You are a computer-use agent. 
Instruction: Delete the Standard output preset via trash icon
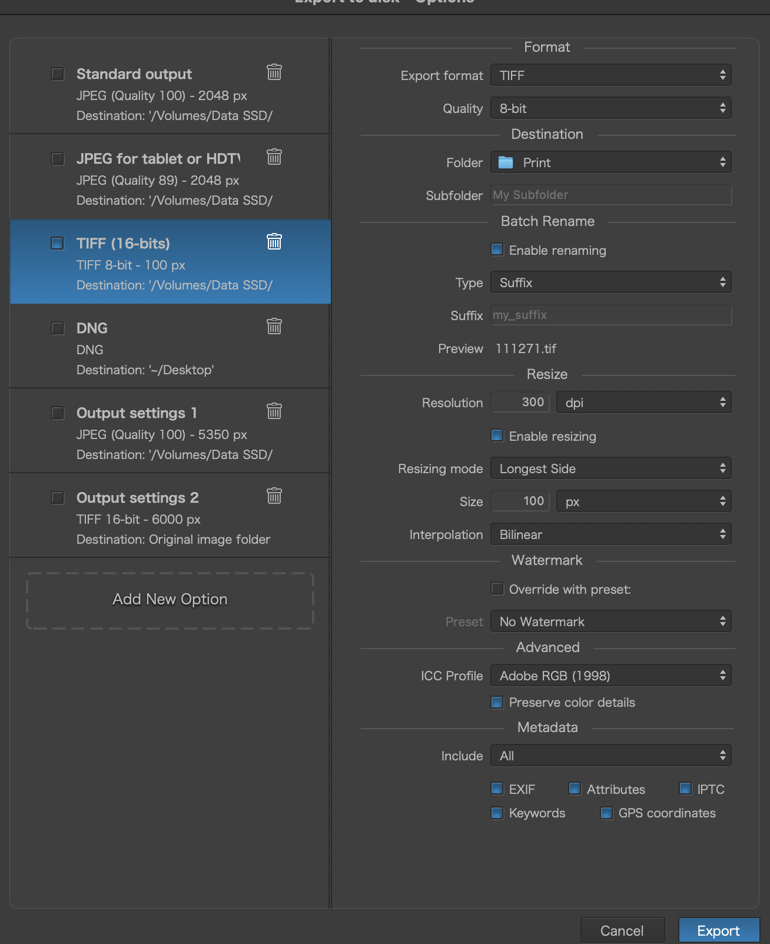point(274,72)
